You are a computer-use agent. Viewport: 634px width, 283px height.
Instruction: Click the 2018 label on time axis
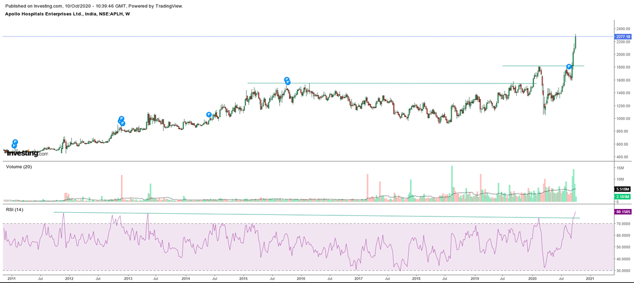click(416, 278)
